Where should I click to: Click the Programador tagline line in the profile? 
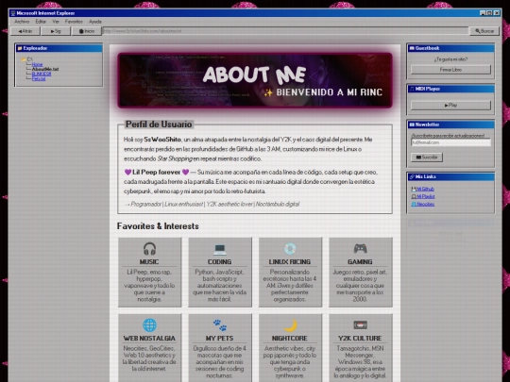coord(212,204)
